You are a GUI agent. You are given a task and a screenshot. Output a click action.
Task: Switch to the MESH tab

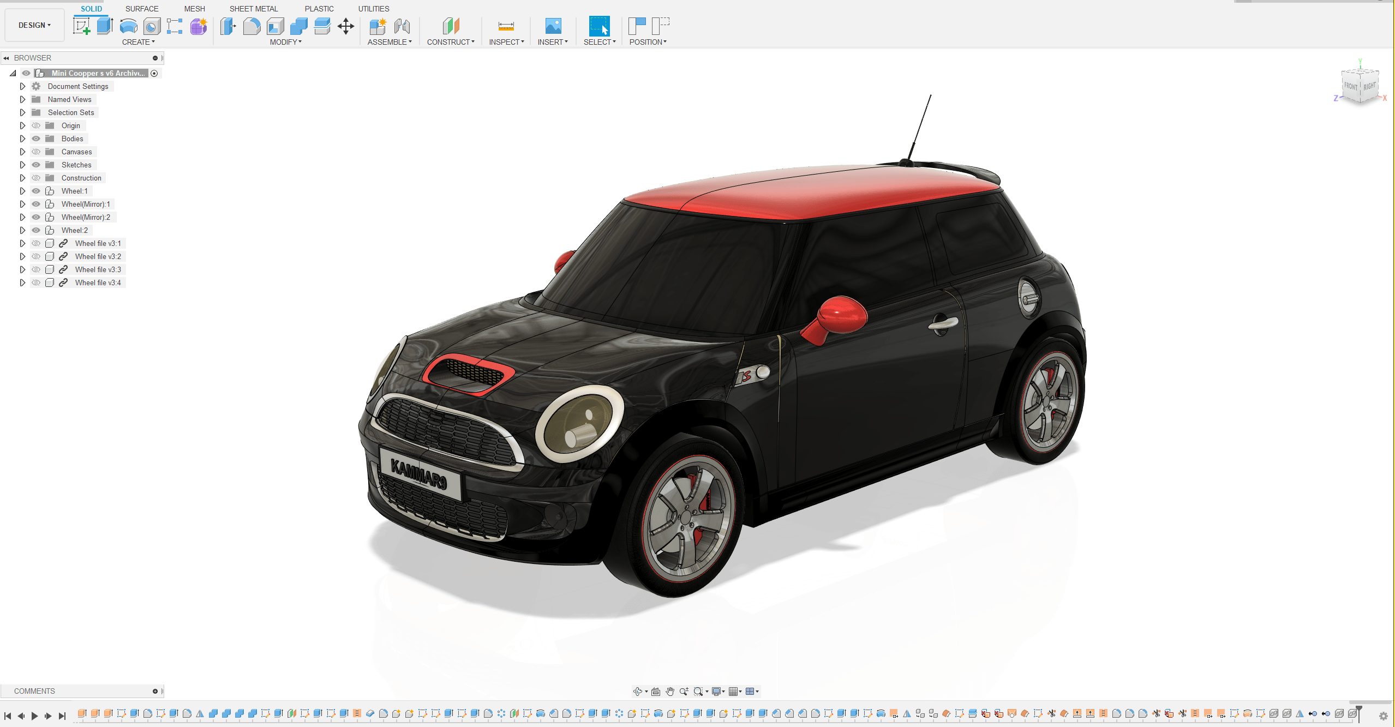(x=194, y=9)
